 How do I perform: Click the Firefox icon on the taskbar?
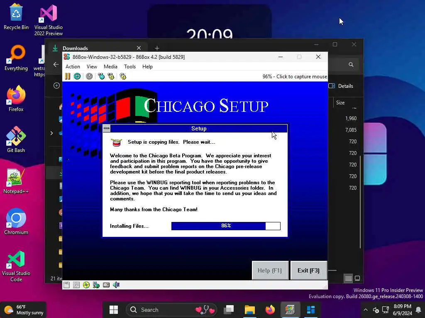[270, 310]
